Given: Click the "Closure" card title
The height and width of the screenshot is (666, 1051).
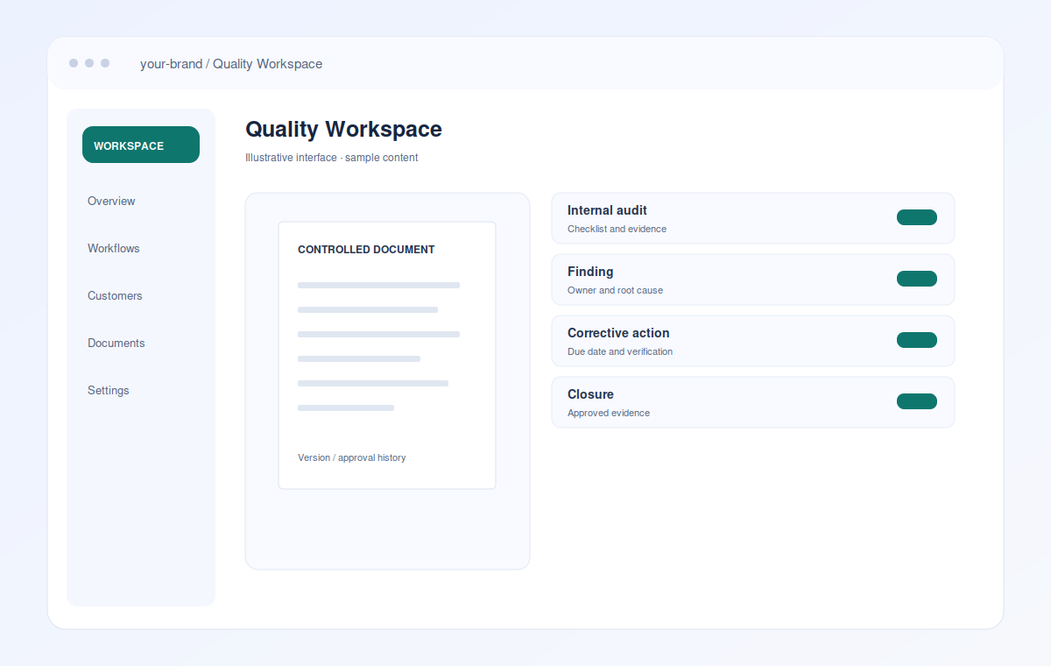Looking at the screenshot, I should point(590,394).
